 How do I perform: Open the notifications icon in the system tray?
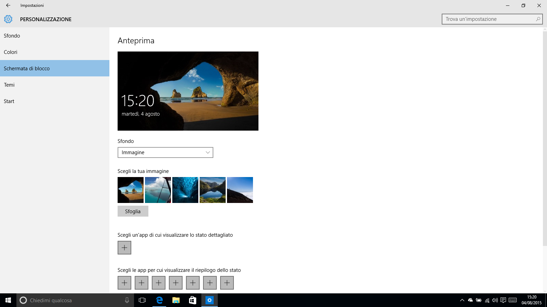[x=504, y=300]
